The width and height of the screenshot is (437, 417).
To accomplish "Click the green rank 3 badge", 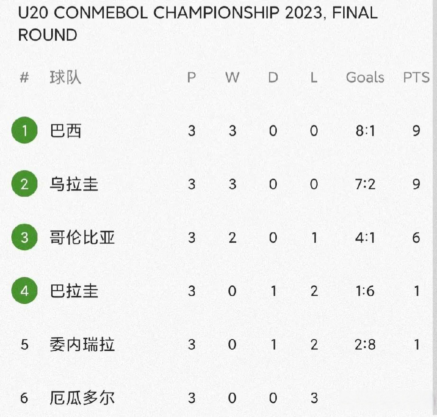I will [x=24, y=237].
